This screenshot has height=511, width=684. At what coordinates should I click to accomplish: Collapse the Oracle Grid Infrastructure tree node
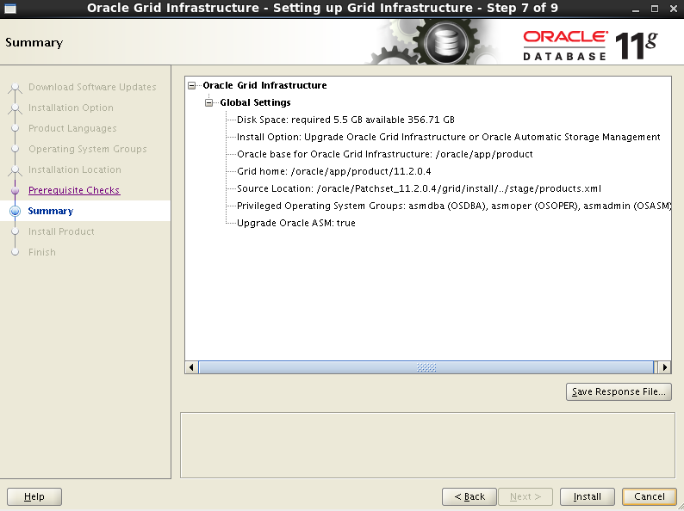(x=191, y=85)
